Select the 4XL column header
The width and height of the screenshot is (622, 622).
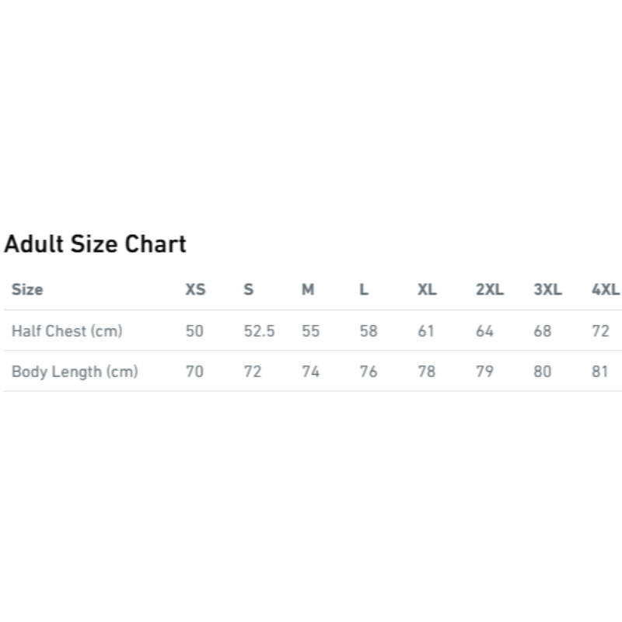606,290
